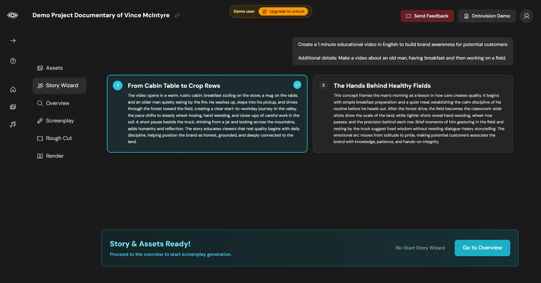Select concept From Cabin Table to Crop Rows
Viewport: 541px width, 283px height.
point(207,114)
